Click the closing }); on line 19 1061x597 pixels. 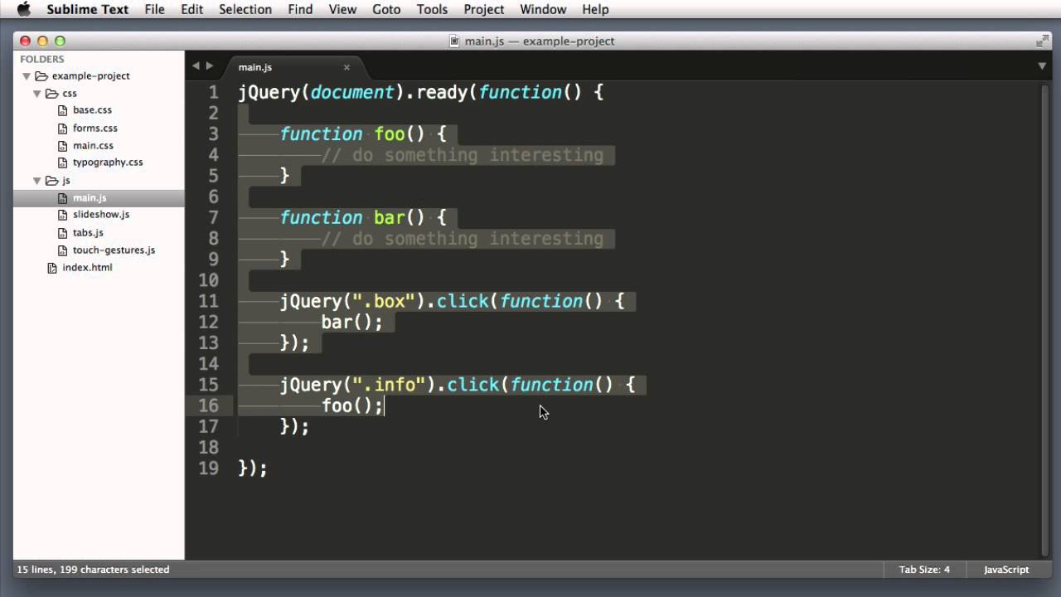click(253, 468)
